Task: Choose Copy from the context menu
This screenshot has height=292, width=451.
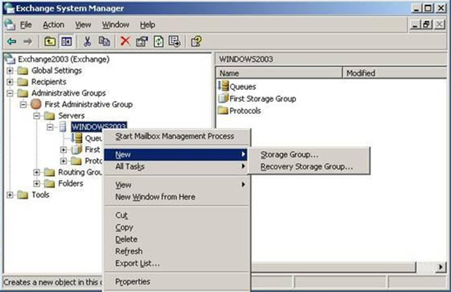Action: pos(176,227)
